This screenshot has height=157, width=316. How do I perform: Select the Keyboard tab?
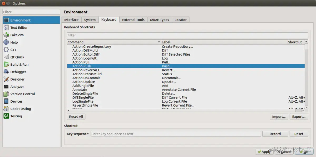click(109, 19)
